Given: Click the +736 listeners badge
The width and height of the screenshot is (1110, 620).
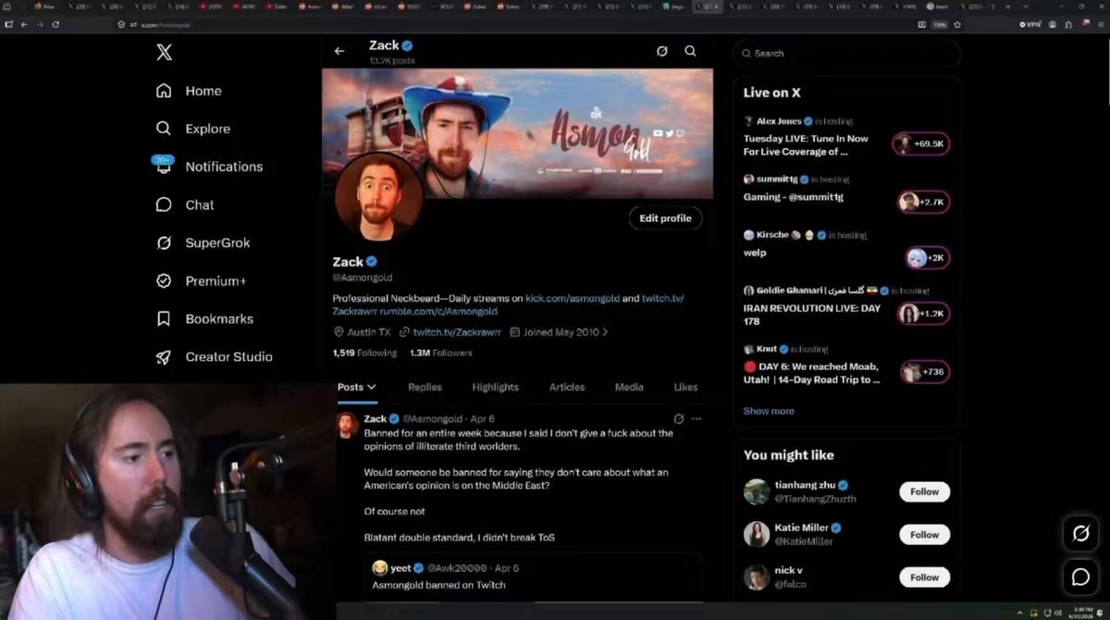Looking at the screenshot, I should pyautogui.click(x=925, y=372).
